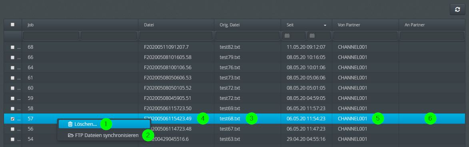469x147 pixels.
Task: Open the ellipsis menu for job 58
Action: 19,109
